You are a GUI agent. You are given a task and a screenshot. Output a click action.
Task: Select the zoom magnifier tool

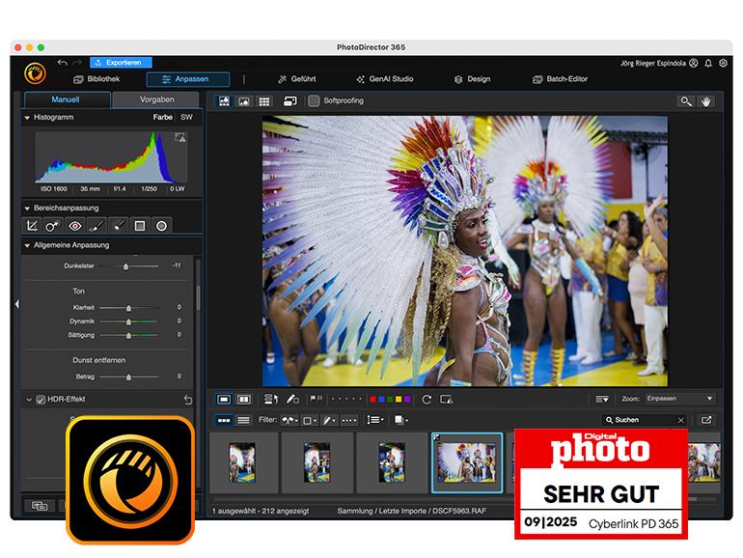pos(686,101)
